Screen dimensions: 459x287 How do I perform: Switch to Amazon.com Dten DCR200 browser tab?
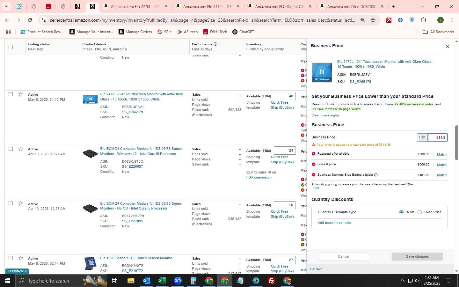pos(351,6)
